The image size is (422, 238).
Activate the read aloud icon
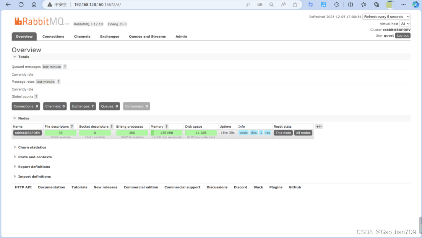tap(283, 5)
